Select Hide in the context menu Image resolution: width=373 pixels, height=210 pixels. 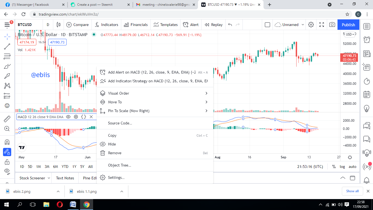[x=155, y=144]
